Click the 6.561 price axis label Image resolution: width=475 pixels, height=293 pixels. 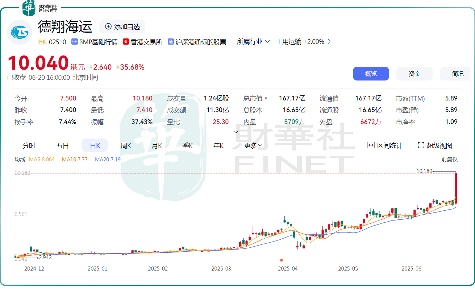[21, 214]
